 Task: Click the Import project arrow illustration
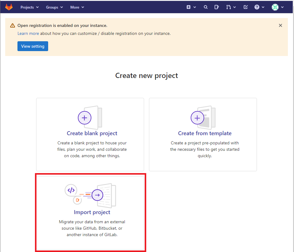[97, 195]
